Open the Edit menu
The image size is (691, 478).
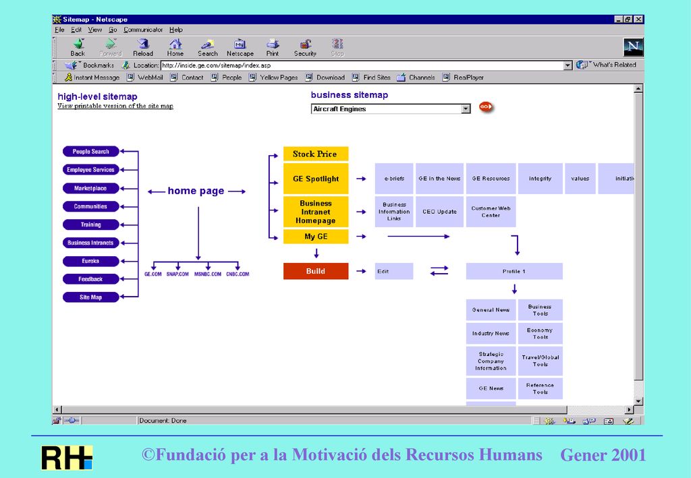coord(76,30)
